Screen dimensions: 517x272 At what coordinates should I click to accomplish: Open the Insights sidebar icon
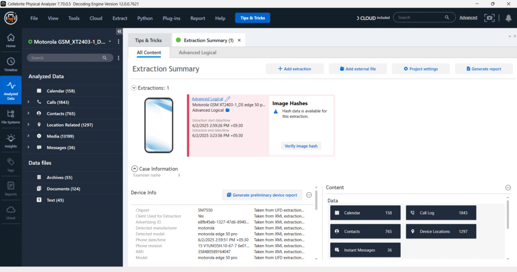pyautogui.click(x=11, y=141)
